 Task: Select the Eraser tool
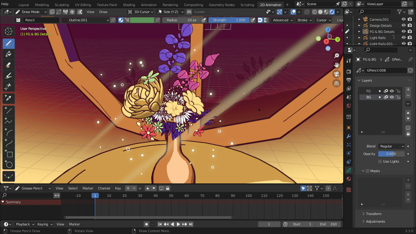pos(9,65)
